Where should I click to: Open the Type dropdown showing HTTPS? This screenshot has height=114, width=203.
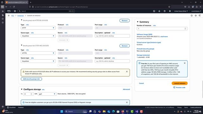pyautogui.click(x=38, y=53)
